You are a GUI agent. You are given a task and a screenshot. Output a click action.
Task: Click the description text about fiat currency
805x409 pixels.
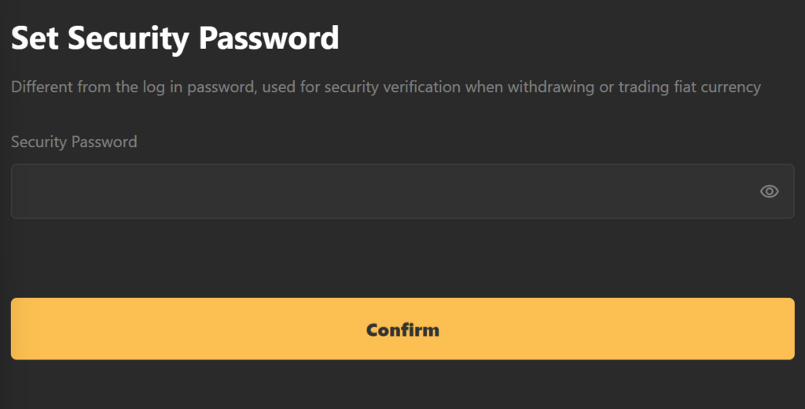[385, 87]
